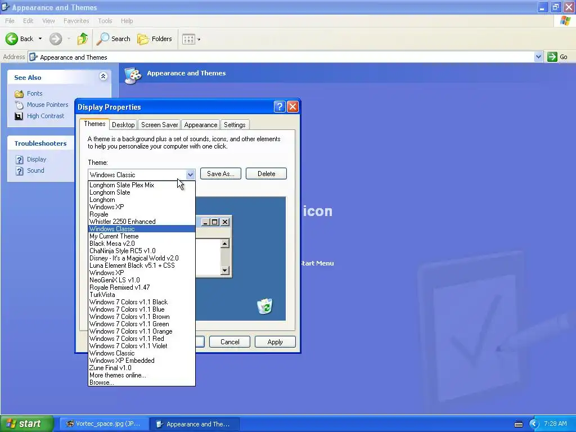Open the Start menu
The height and width of the screenshot is (432, 576).
[26, 424]
